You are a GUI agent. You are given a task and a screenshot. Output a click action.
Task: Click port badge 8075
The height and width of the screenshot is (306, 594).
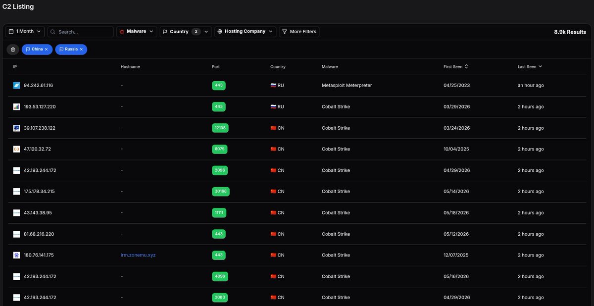pyautogui.click(x=219, y=149)
